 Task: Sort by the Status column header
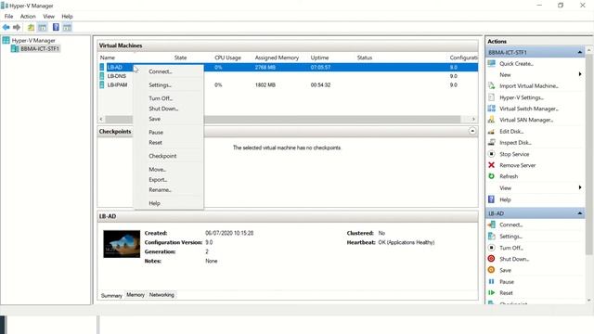(x=365, y=58)
